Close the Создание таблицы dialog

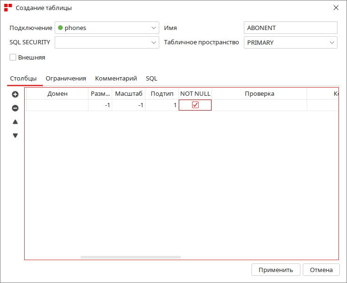[x=336, y=8]
